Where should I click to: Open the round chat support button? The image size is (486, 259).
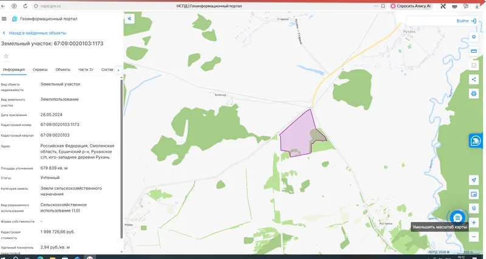coord(457,218)
